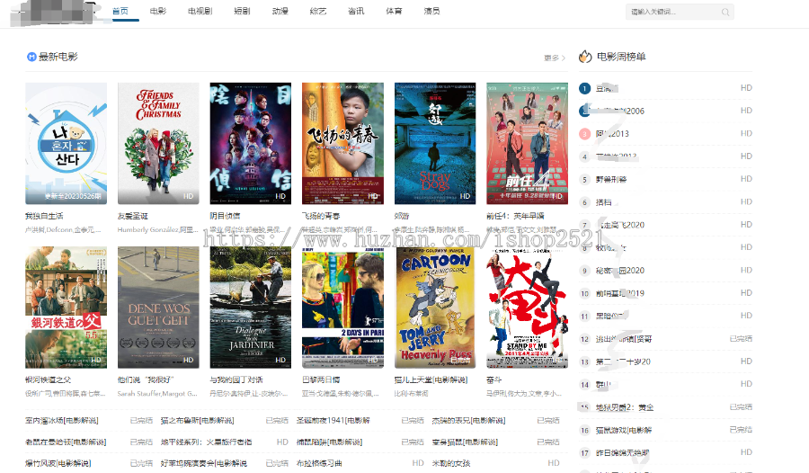Click the 郊游 title link
809x473 pixels.
point(402,216)
